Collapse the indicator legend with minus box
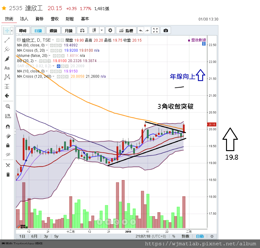Viewport: 260px width, 248px height. pos(19,40)
